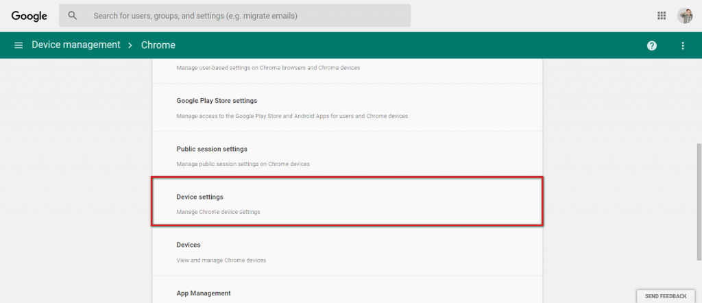Open App Management

pyautogui.click(x=347, y=290)
